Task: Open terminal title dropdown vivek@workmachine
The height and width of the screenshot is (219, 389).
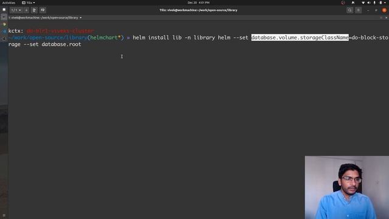Action: point(45,18)
